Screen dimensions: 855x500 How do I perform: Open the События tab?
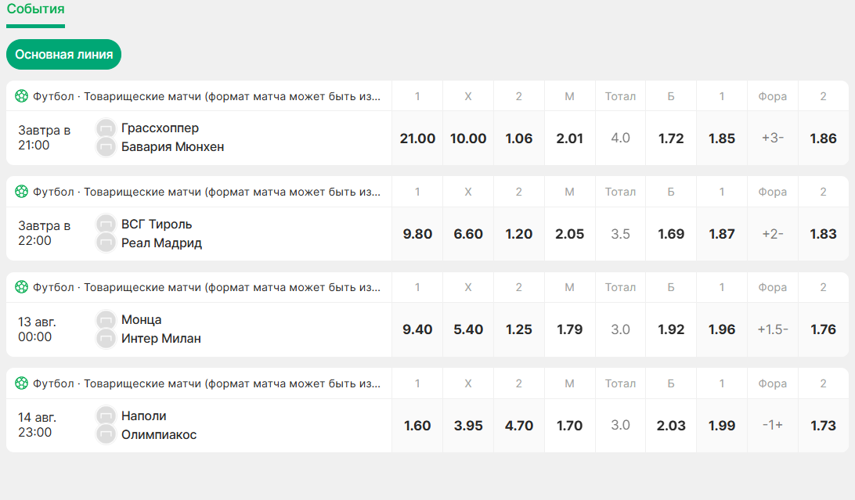click(35, 9)
